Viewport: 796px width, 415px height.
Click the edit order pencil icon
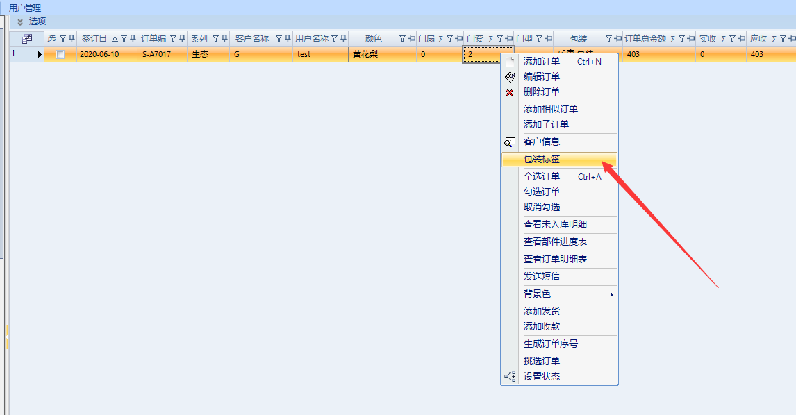pos(510,77)
